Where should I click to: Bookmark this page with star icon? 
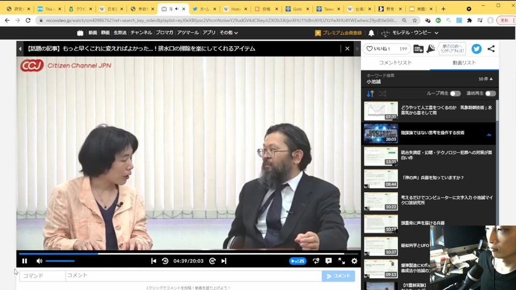(414, 20)
